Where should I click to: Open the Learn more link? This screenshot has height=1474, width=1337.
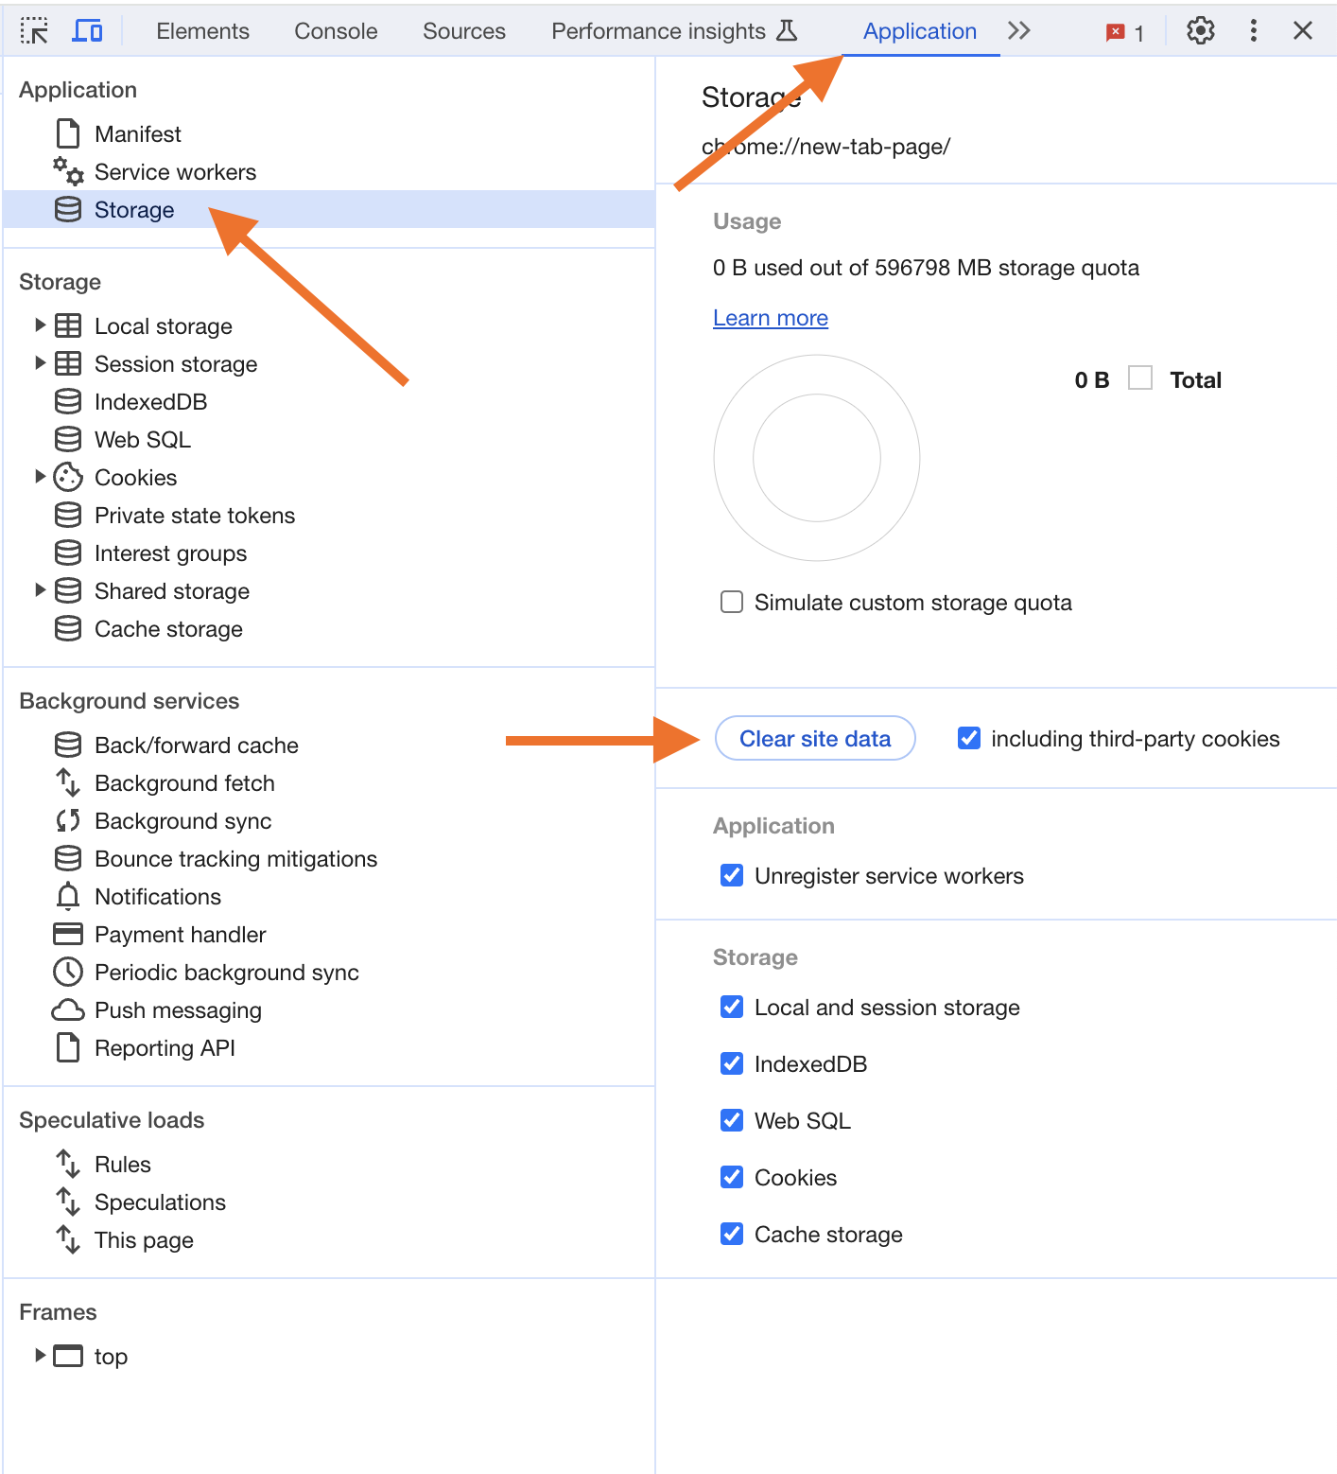[x=770, y=318]
